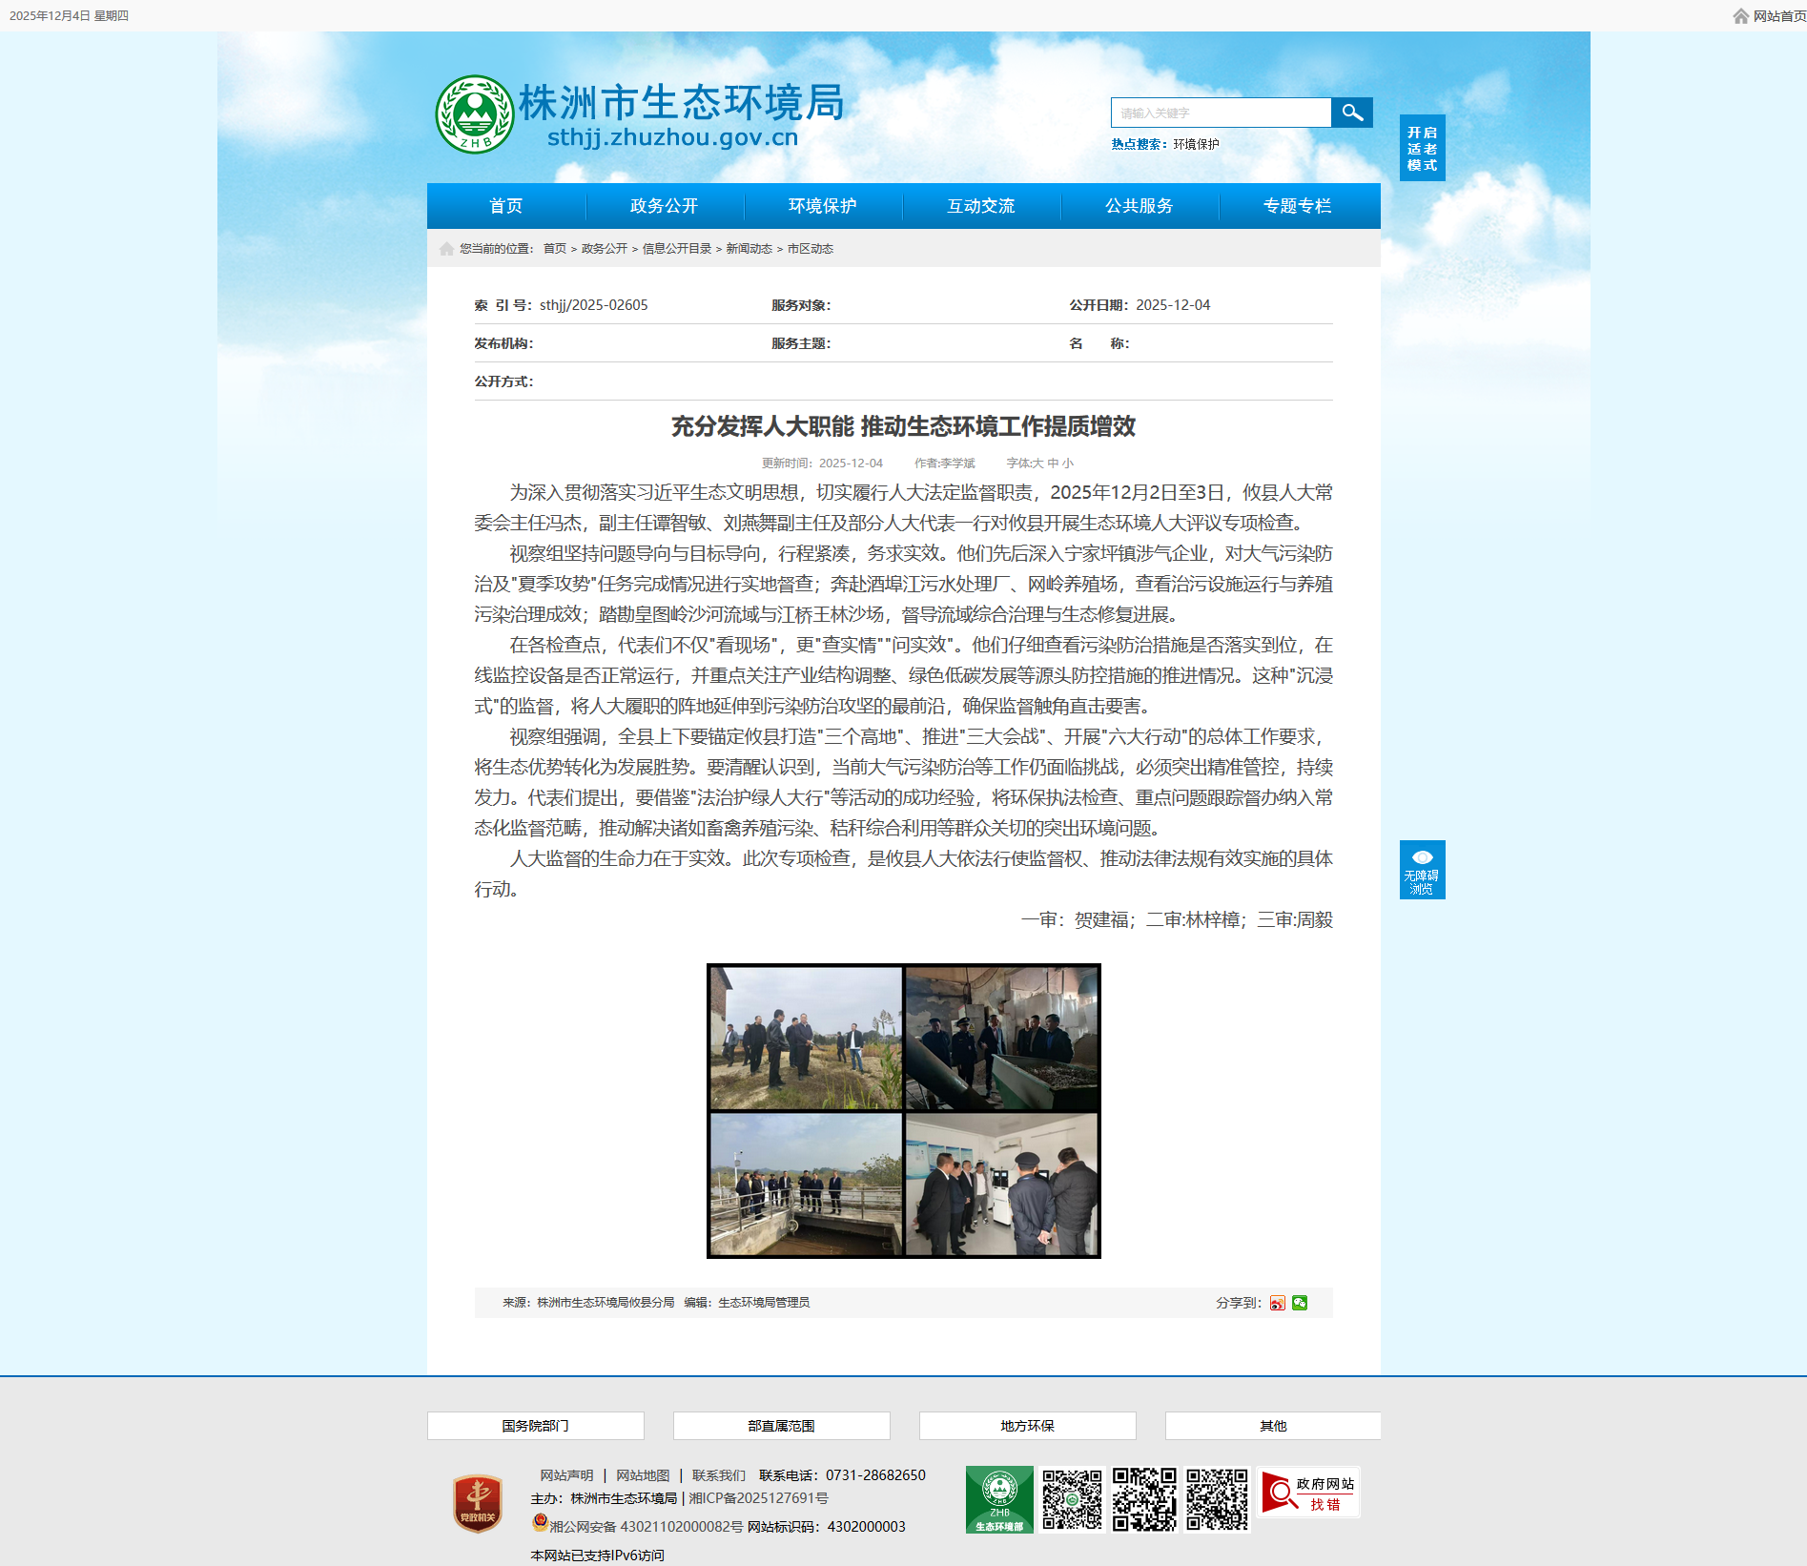Open the 环境保护 navigation menu
This screenshot has width=1807, height=1566.
pos(822,206)
